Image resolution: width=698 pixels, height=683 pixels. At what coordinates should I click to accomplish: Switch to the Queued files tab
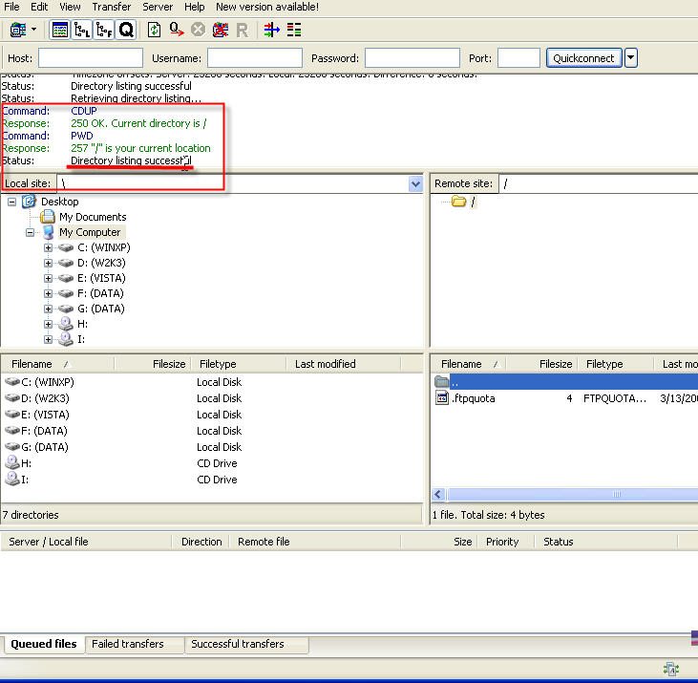point(44,644)
